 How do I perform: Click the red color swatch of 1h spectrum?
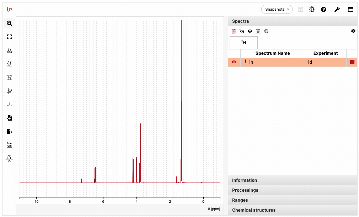(x=352, y=62)
